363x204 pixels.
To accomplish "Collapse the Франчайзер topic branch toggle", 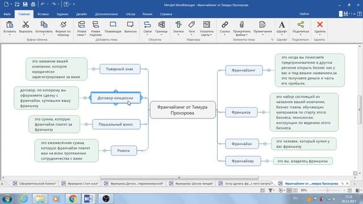I will pos(267,161).
